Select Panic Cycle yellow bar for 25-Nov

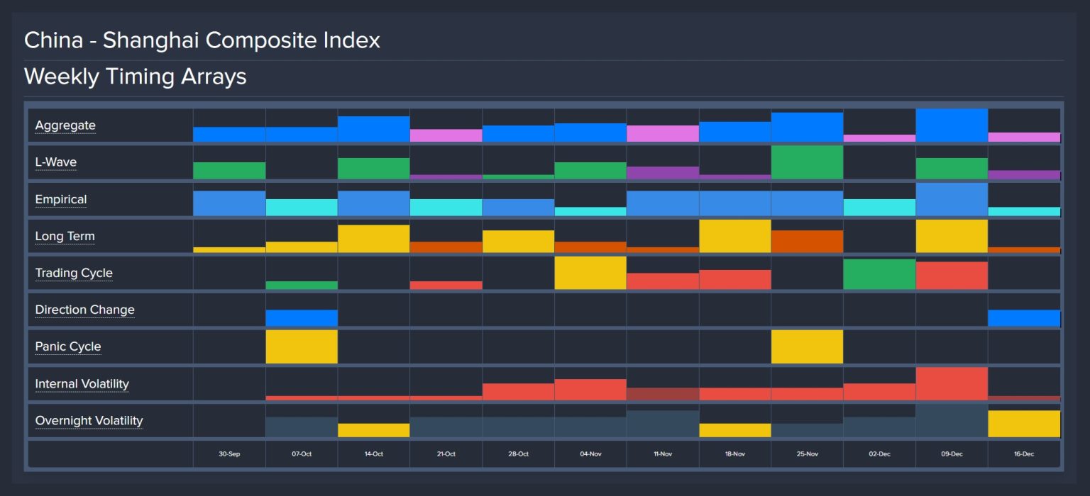(807, 346)
